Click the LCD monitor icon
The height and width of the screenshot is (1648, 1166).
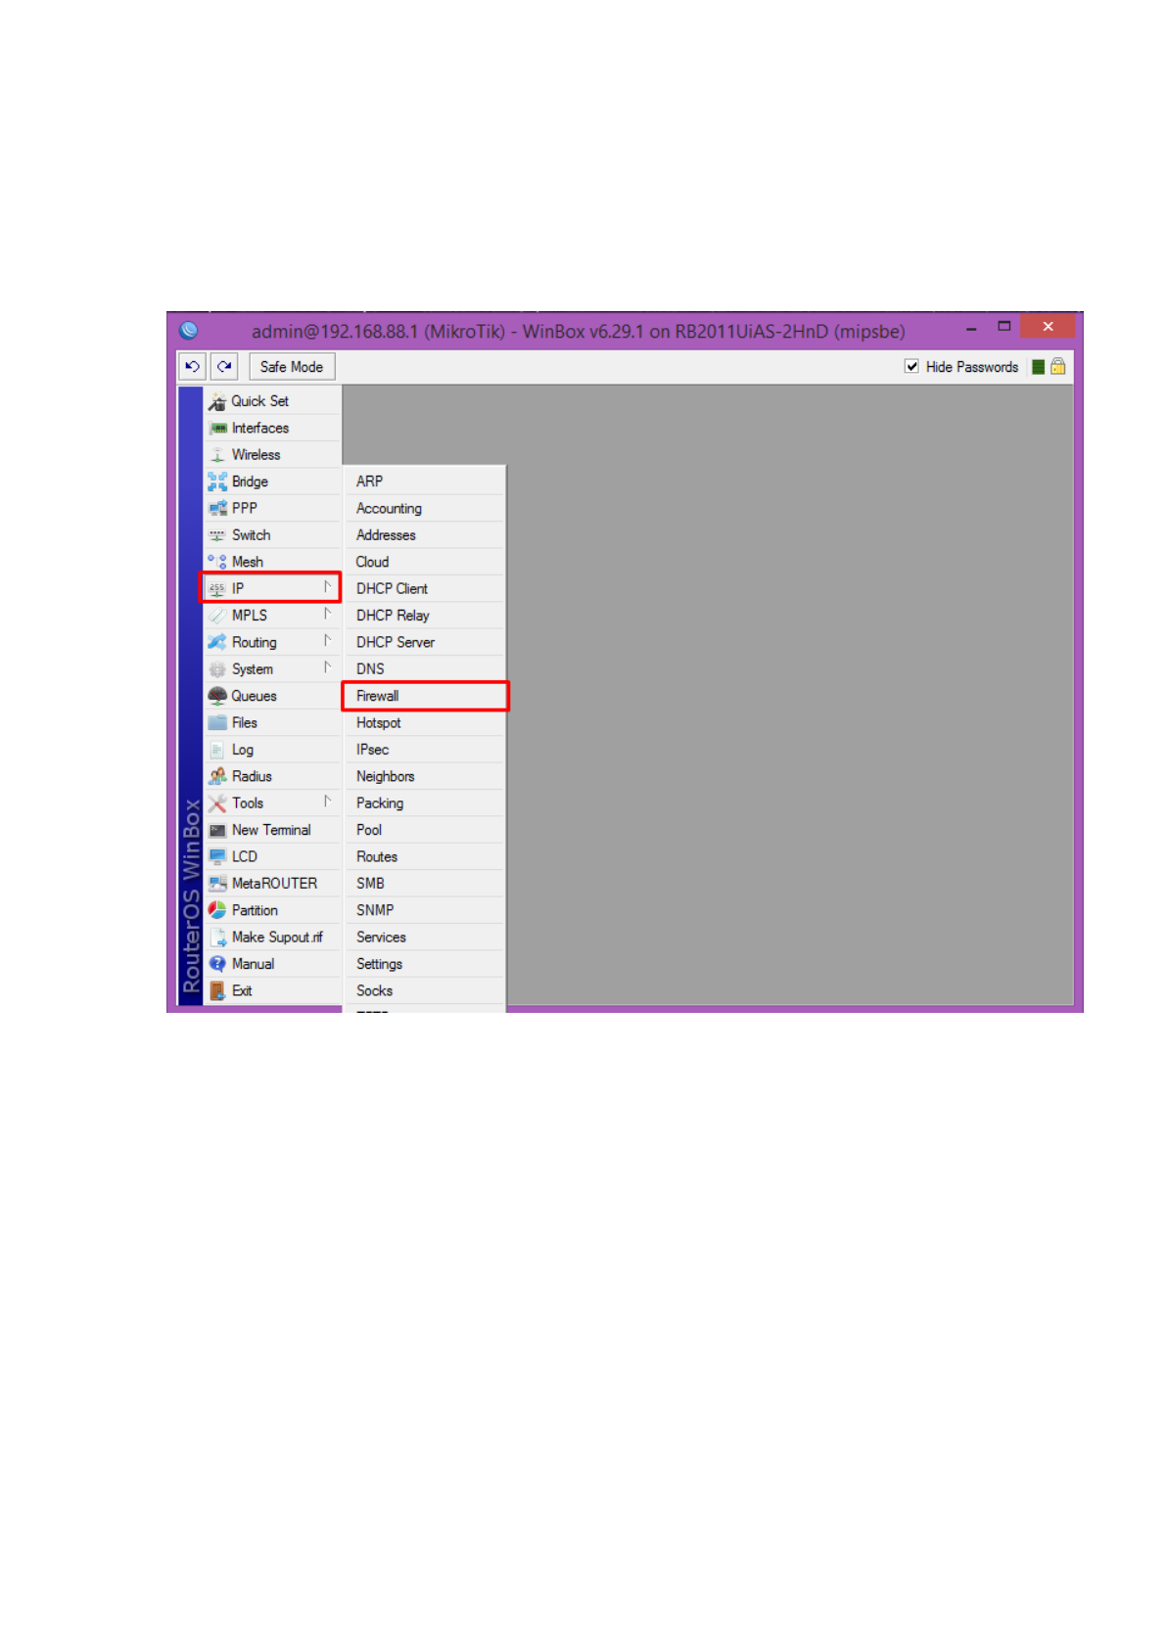click(x=217, y=856)
